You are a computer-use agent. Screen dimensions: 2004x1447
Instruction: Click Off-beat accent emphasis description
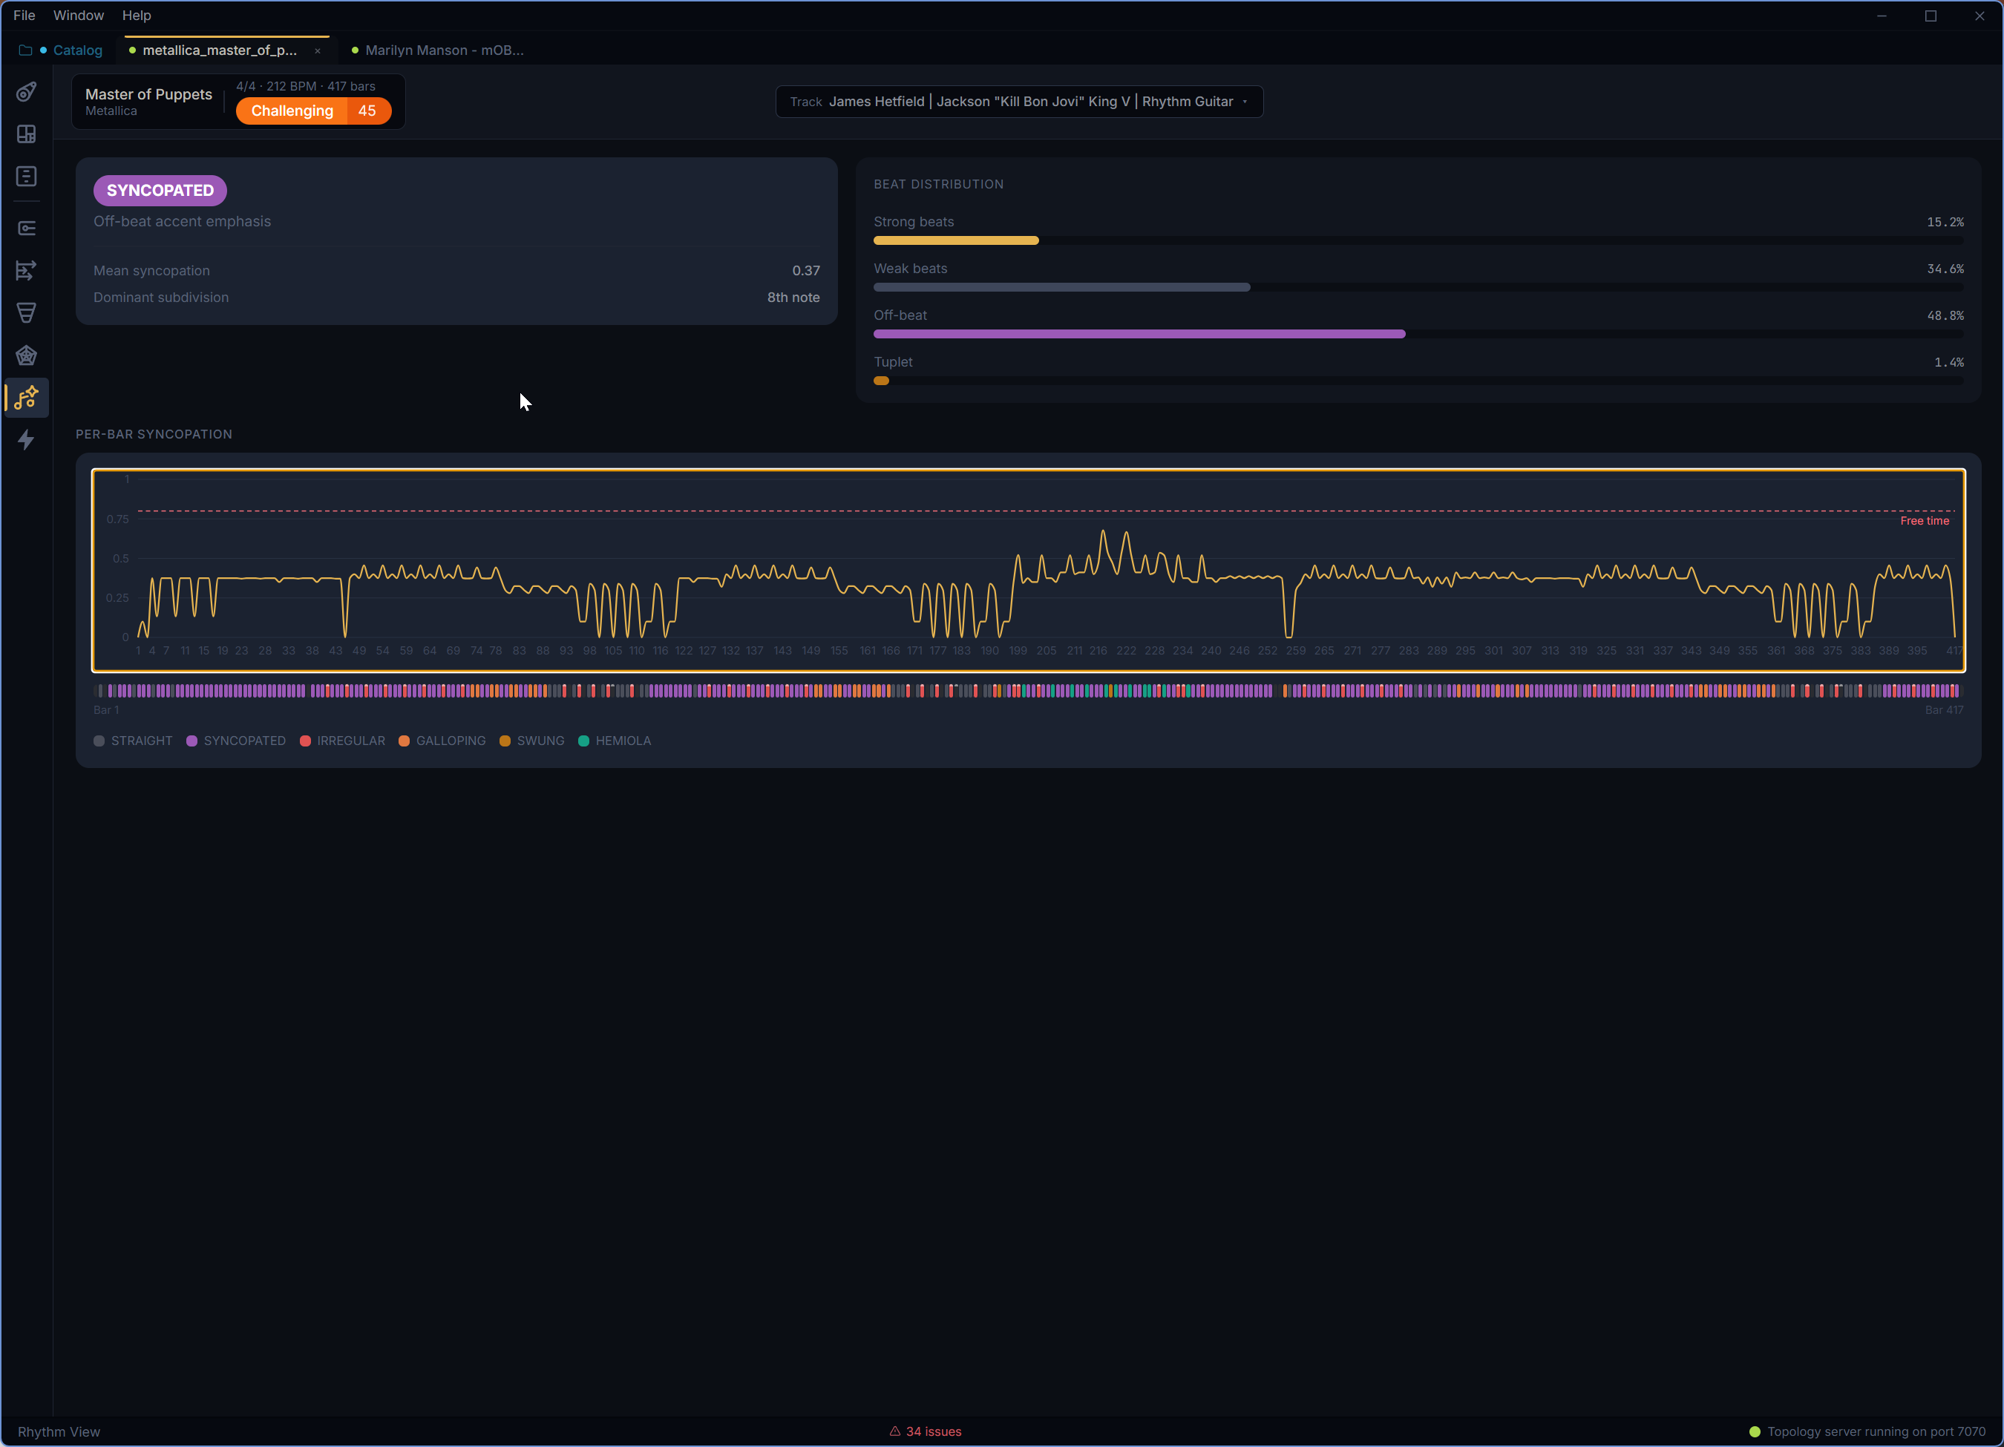tap(182, 221)
